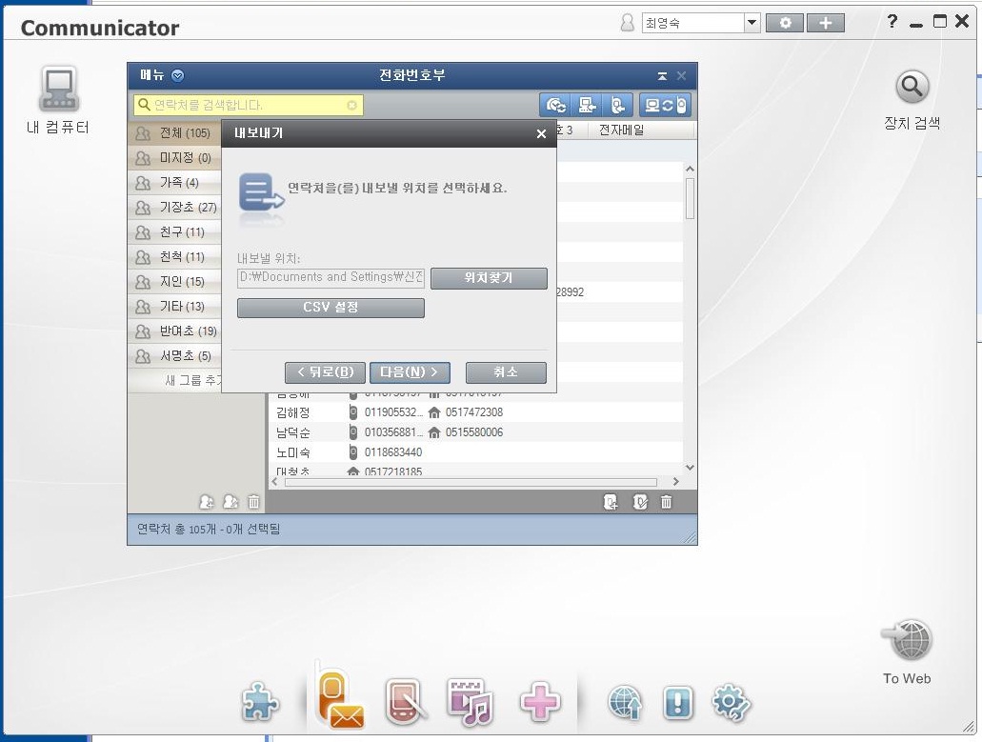Viewport: 982px width, 742px height.
Task: Click 위치찾기 browse location button
Action: coord(489,278)
